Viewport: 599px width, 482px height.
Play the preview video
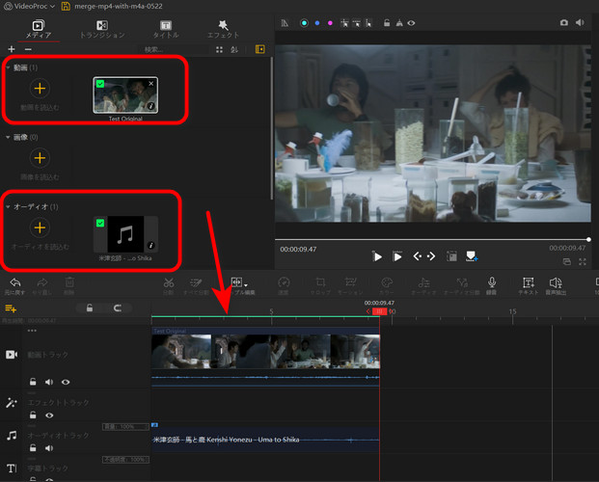tap(377, 256)
